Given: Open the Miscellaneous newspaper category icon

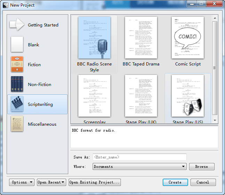Looking at the screenshot, I should pos(17,124).
